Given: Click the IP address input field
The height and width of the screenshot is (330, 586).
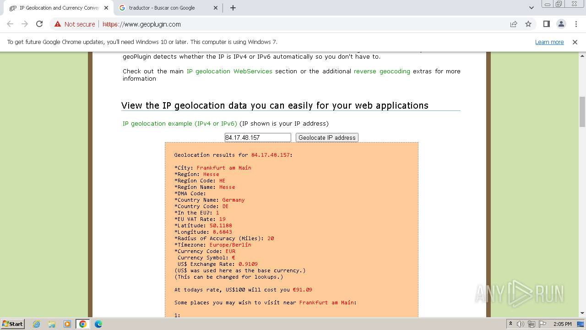Looking at the screenshot, I should coord(258,137).
